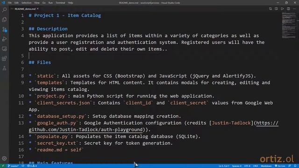
Task: Click the `database_setup.py` code span
Action: click(60, 116)
